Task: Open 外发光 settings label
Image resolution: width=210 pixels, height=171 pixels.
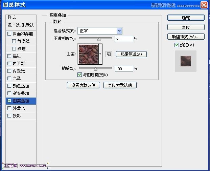Action: [x=19, y=108]
